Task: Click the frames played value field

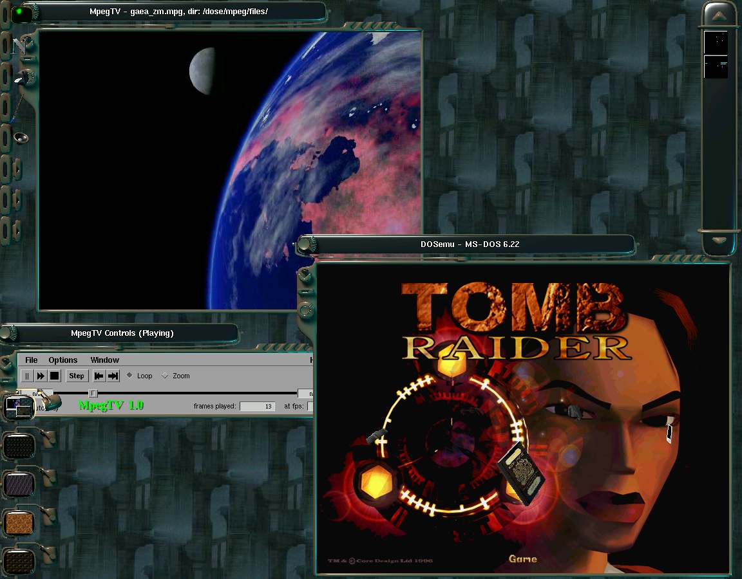Action: click(x=258, y=406)
